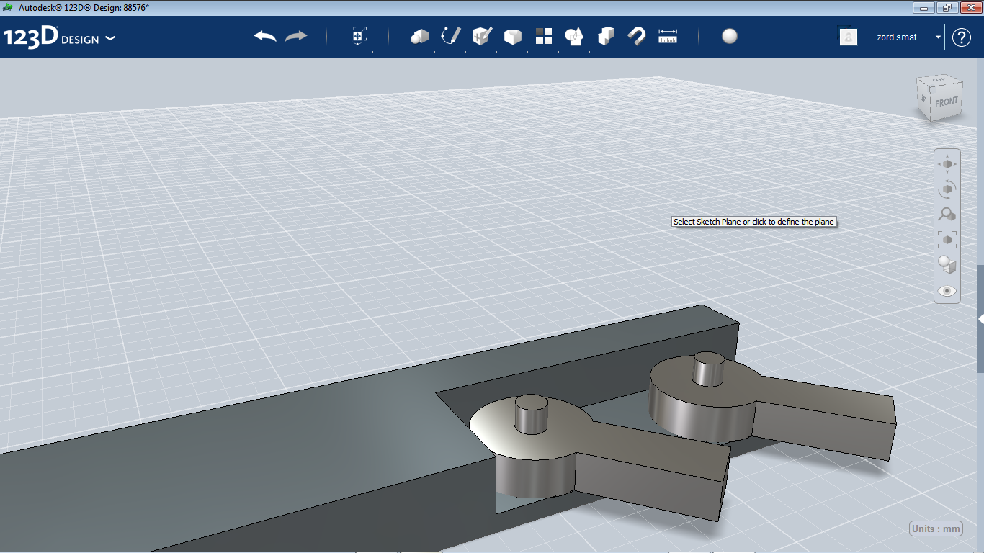The height and width of the screenshot is (553, 984).
Task: Open the Primitives menu
Action: [x=419, y=36]
